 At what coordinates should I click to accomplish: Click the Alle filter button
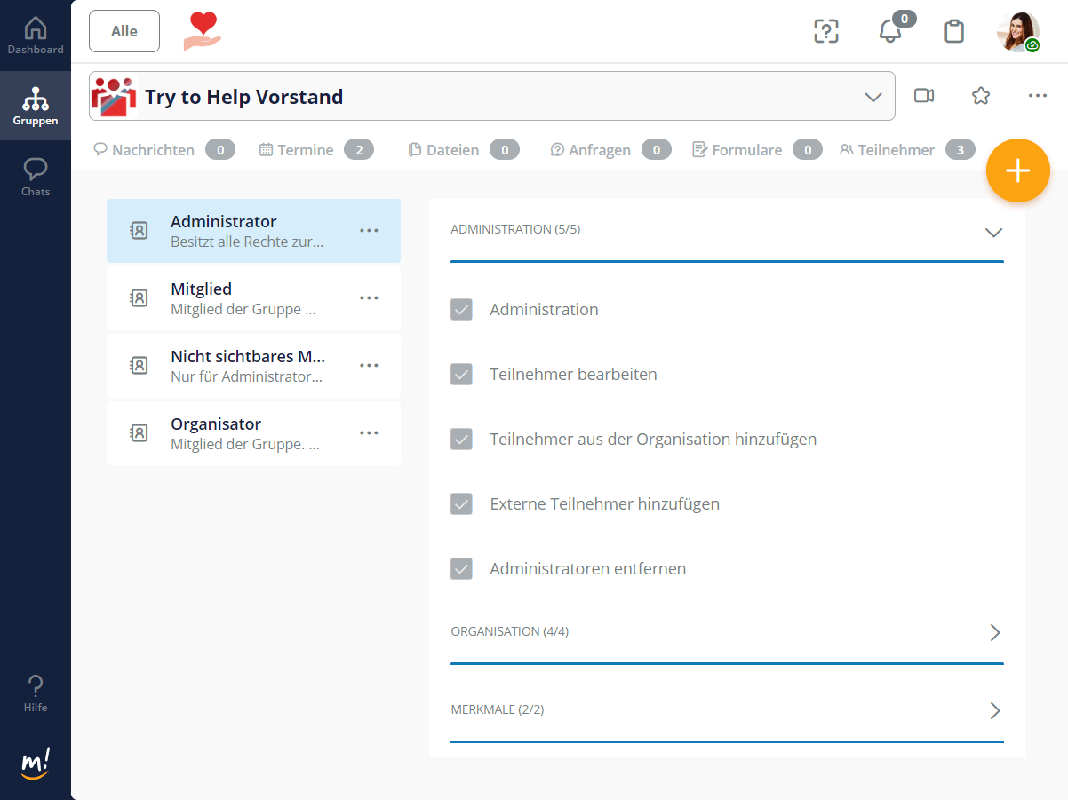[x=124, y=31]
